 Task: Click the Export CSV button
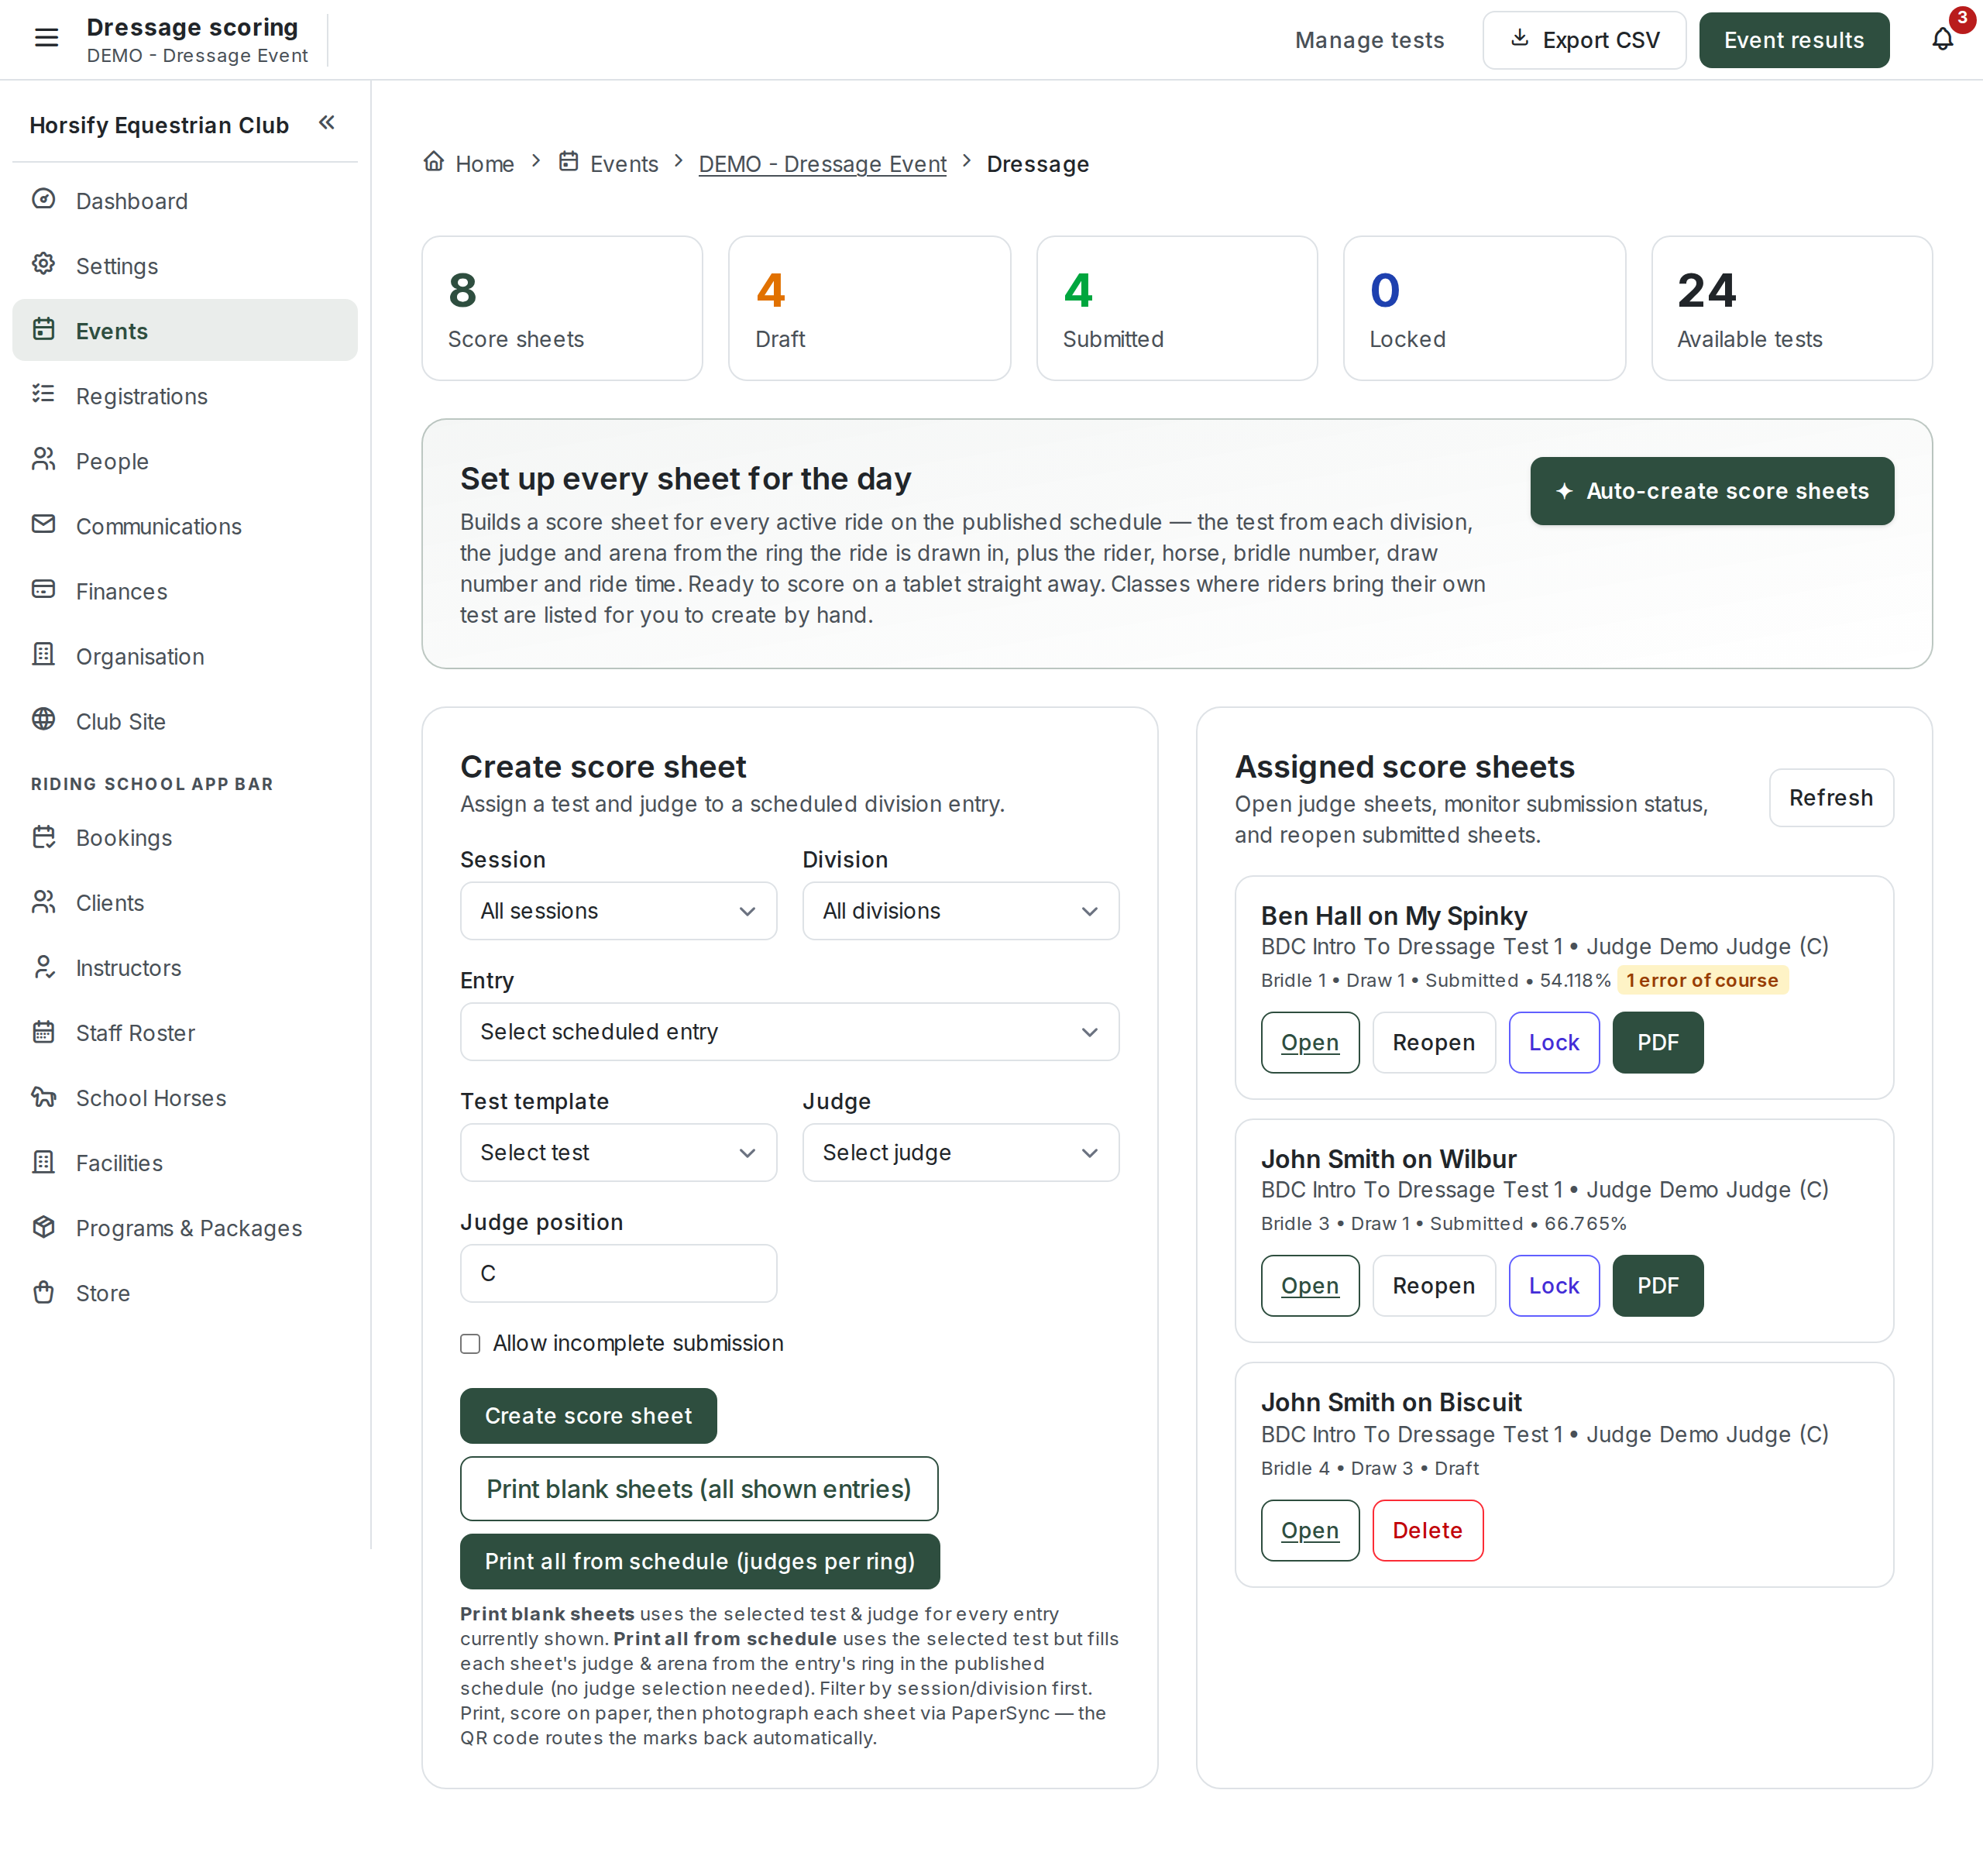pos(1584,40)
